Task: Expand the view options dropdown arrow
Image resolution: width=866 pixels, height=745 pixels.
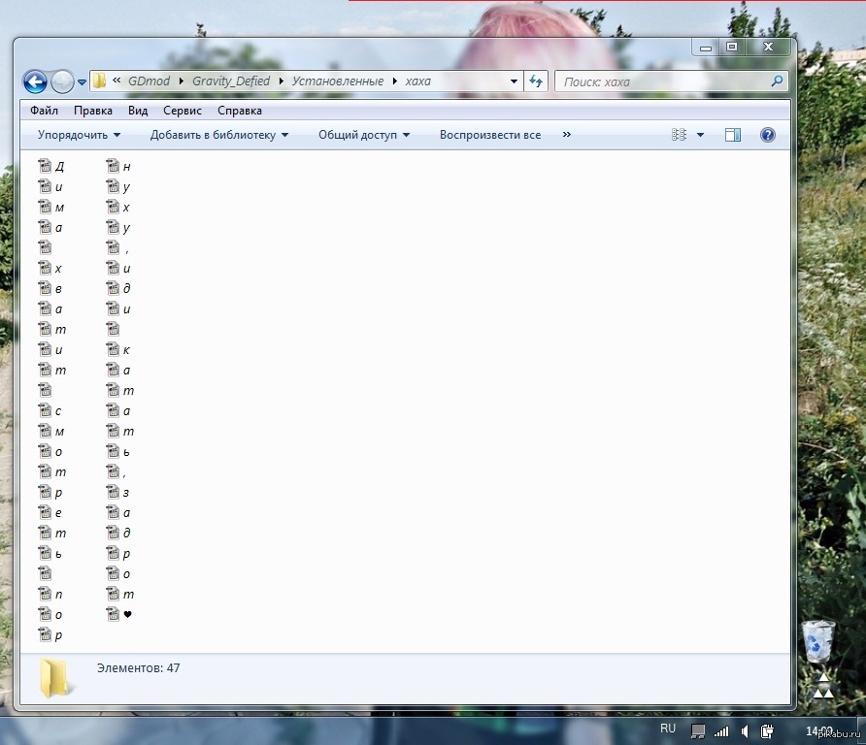Action: [701, 135]
